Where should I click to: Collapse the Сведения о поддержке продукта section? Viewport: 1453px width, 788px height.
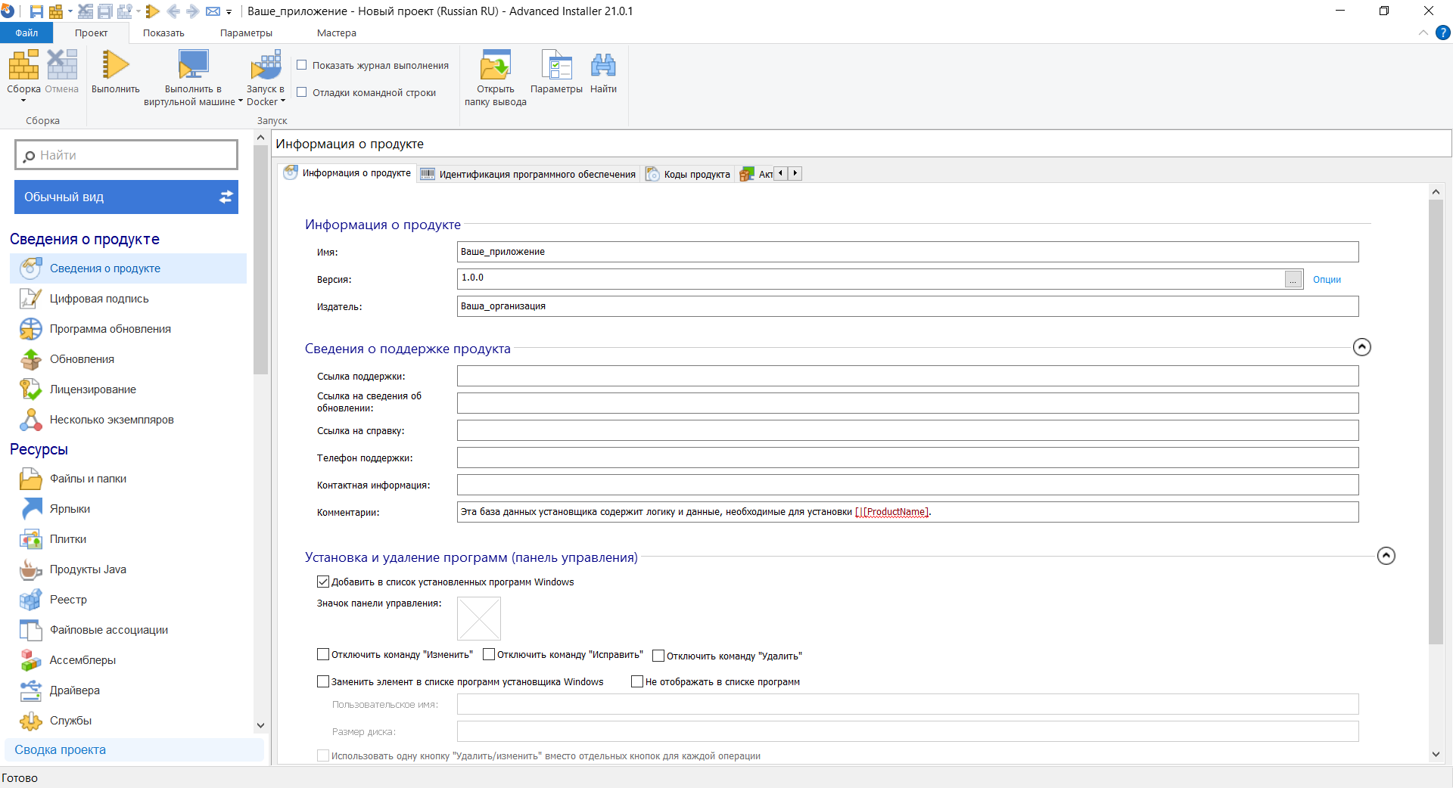(1361, 347)
